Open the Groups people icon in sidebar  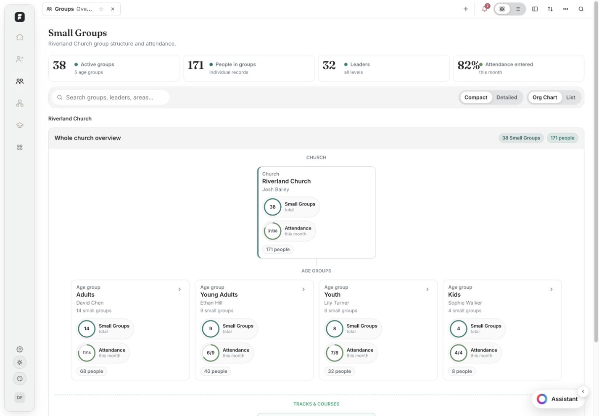tap(20, 81)
